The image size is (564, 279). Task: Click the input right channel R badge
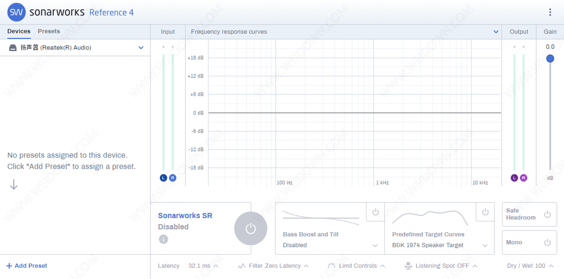[x=172, y=178]
